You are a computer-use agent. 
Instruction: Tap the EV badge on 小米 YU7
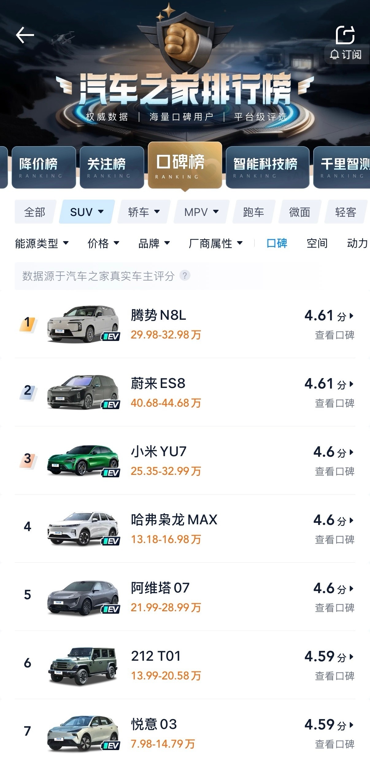coord(111,473)
